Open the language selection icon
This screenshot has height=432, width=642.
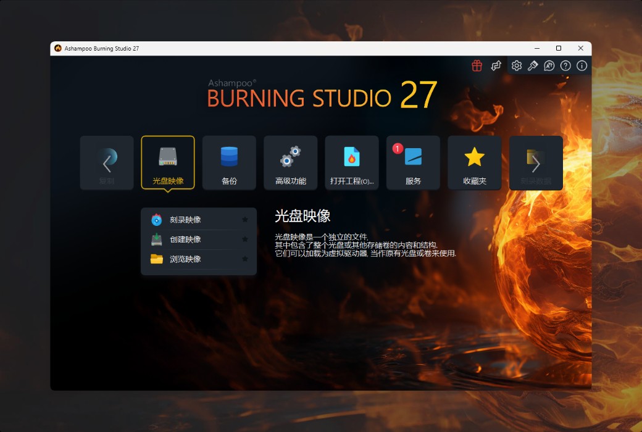click(x=549, y=65)
